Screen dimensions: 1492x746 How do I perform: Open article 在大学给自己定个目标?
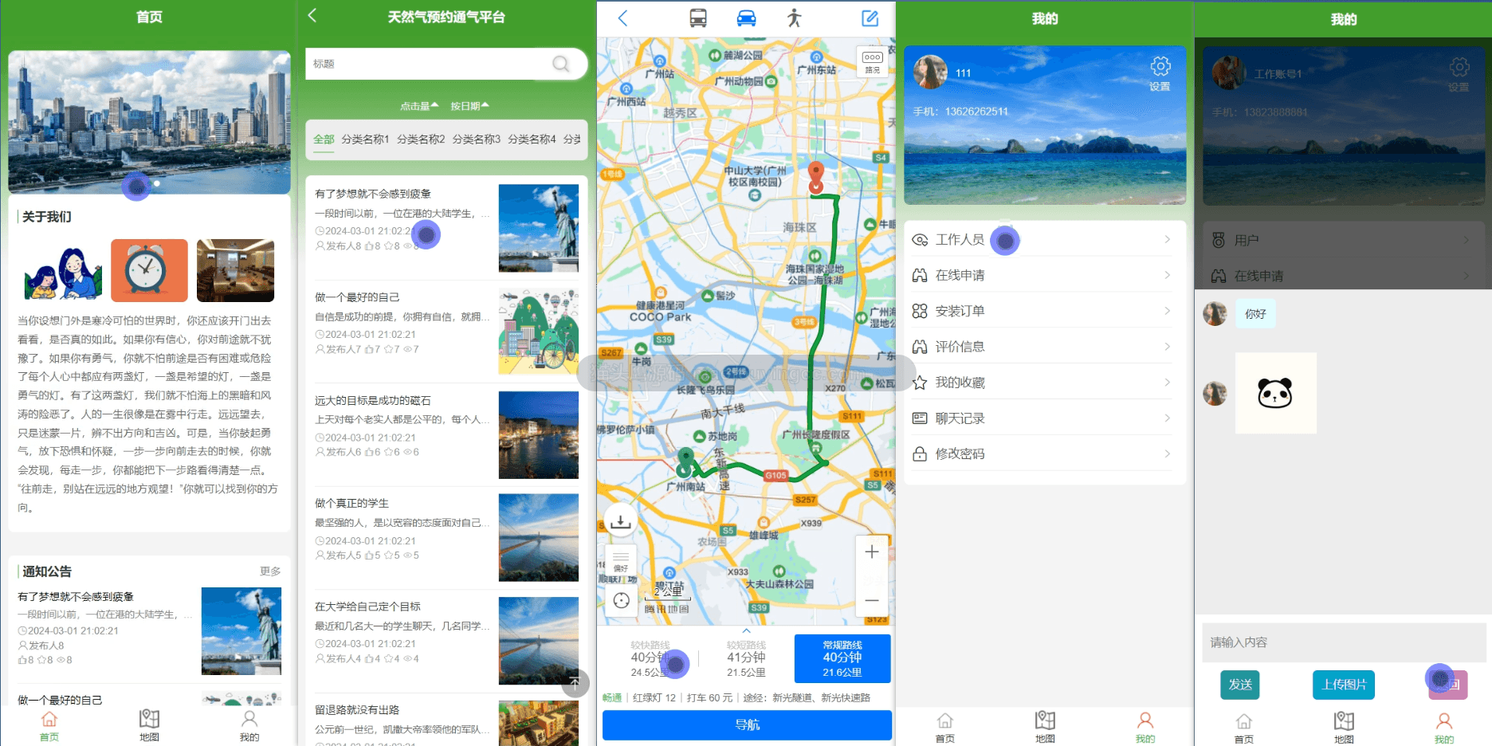click(446, 641)
